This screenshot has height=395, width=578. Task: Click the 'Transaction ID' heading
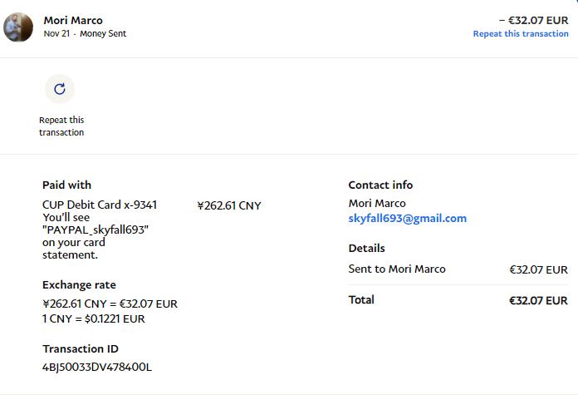click(81, 349)
